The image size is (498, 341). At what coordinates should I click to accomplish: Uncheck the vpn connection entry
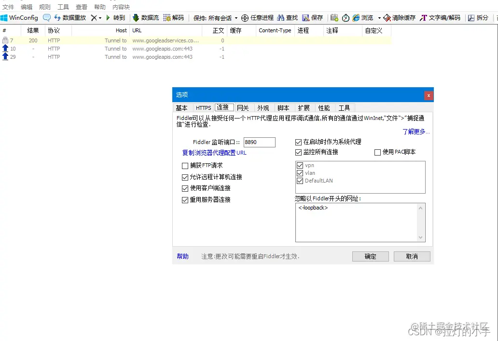click(x=300, y=165)
